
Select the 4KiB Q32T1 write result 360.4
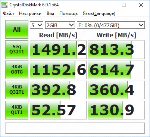click(x=116, y=90)
